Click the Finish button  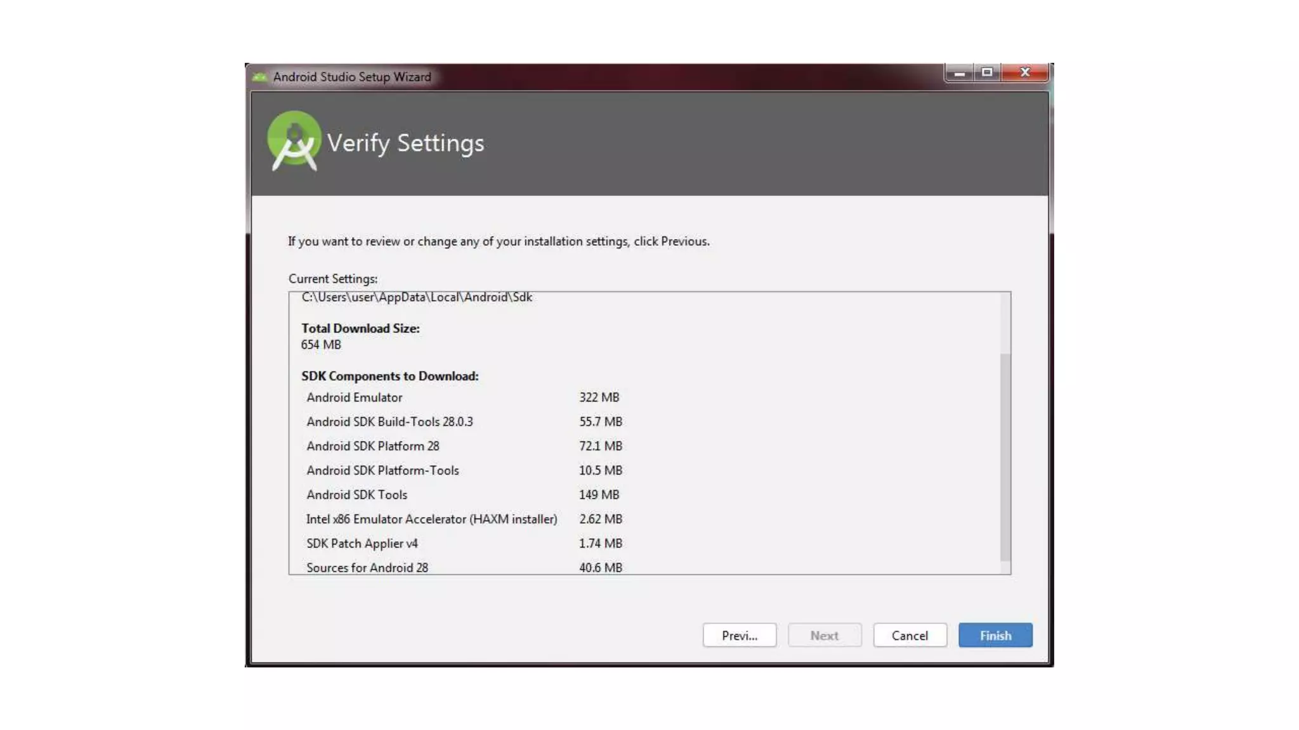click(995, 635)
